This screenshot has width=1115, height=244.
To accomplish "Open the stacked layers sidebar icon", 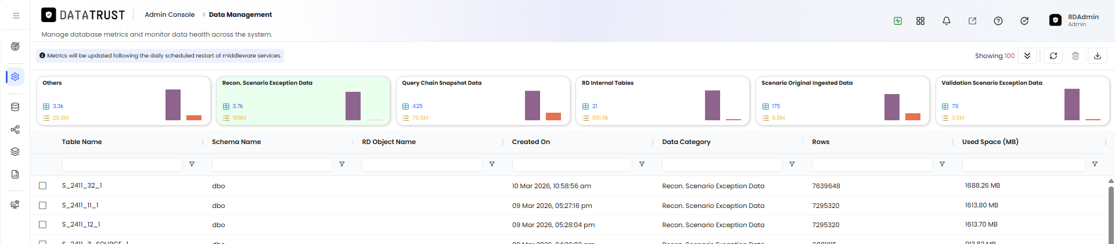I will click(x=15, y=152).
